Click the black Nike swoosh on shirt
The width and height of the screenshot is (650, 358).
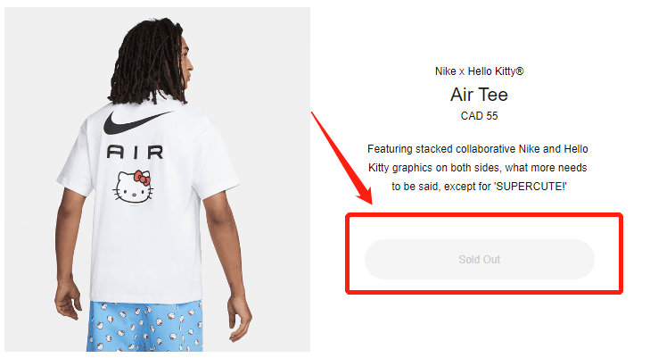[x=138, y=122]
